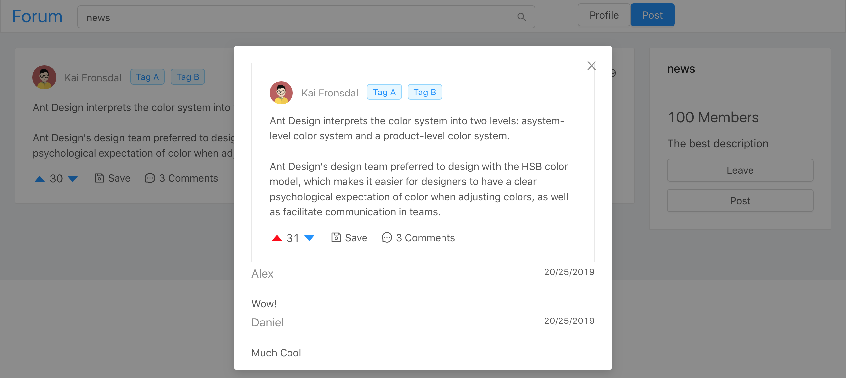Click Kai Fronsdal's avatar in modal
This screenshot has width=846, height=378.
281,93
